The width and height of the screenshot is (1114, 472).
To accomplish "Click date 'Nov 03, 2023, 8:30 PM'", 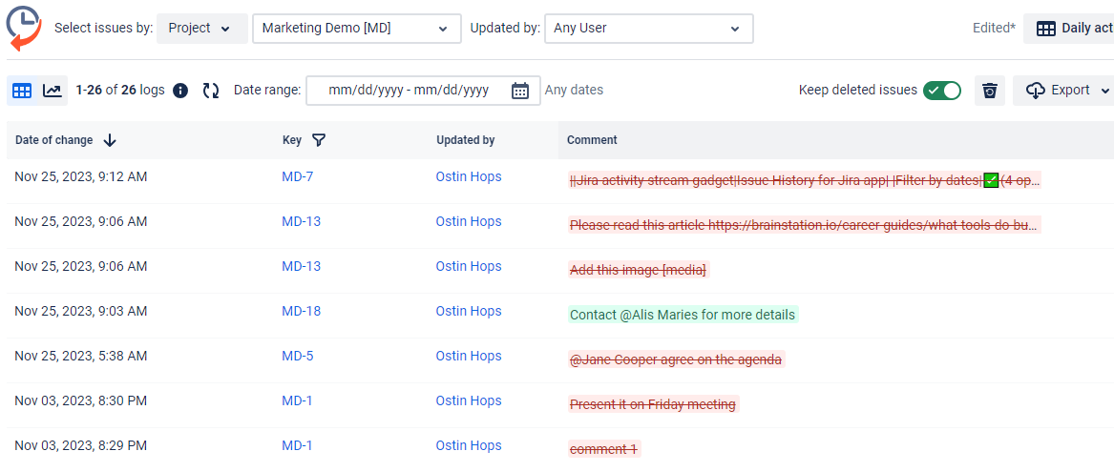I will [x=81, y=400].
